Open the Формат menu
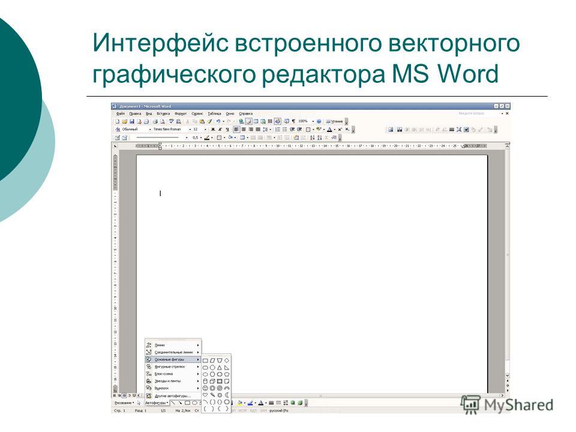This screenshot has width=576, height=432. [181, 113]
